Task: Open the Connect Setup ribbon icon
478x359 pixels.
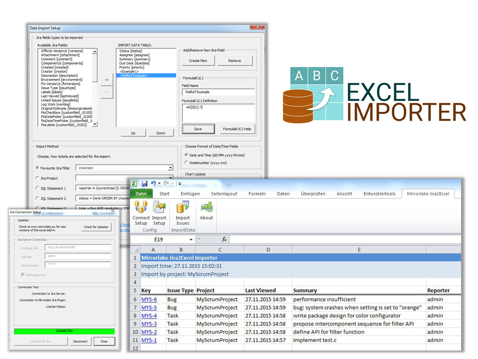Action: (141, 213)
